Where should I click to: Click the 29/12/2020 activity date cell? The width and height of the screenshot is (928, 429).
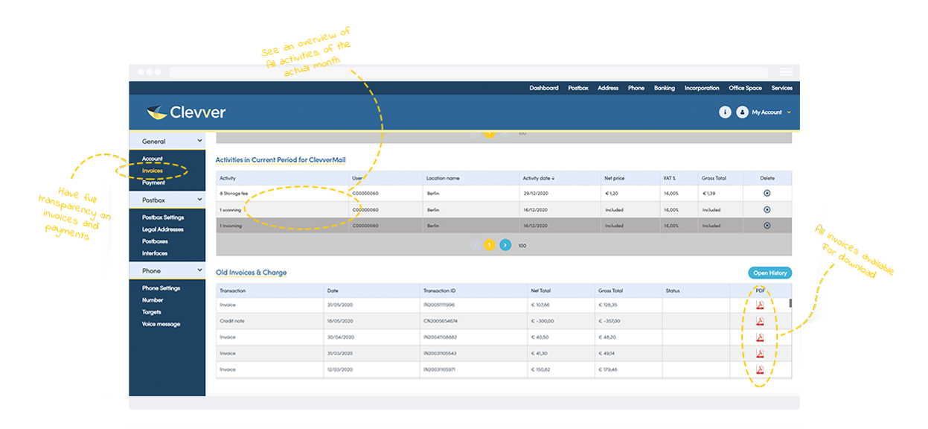[560, 193]
